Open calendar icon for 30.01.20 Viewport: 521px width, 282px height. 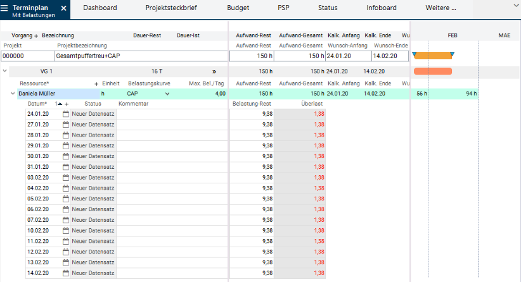pos(66,156)
